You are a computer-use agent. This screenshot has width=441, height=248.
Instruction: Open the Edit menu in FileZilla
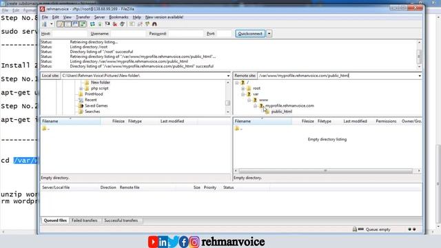click(55, 17)
